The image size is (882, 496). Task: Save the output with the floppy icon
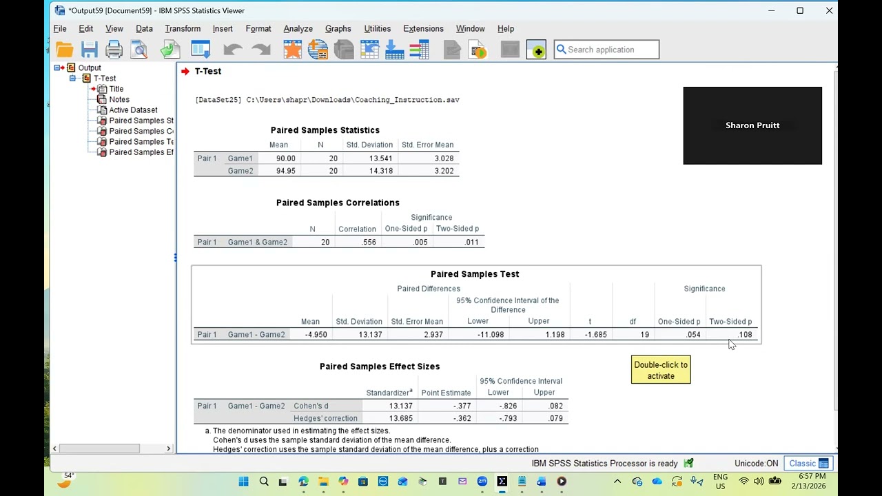pos(89,50)
